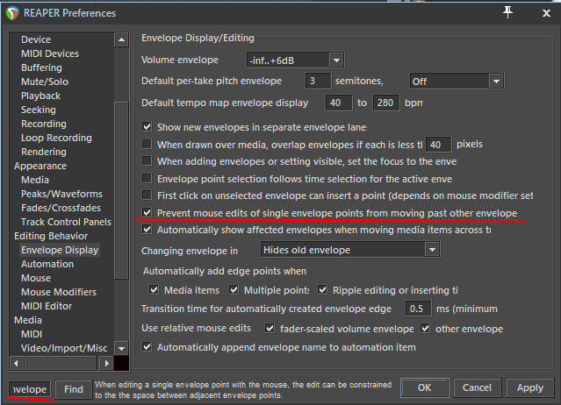This screenshot has width=561, height=405.
Task: Click the tree horizontal scrollbar thumb
Action: click(60, 363)
